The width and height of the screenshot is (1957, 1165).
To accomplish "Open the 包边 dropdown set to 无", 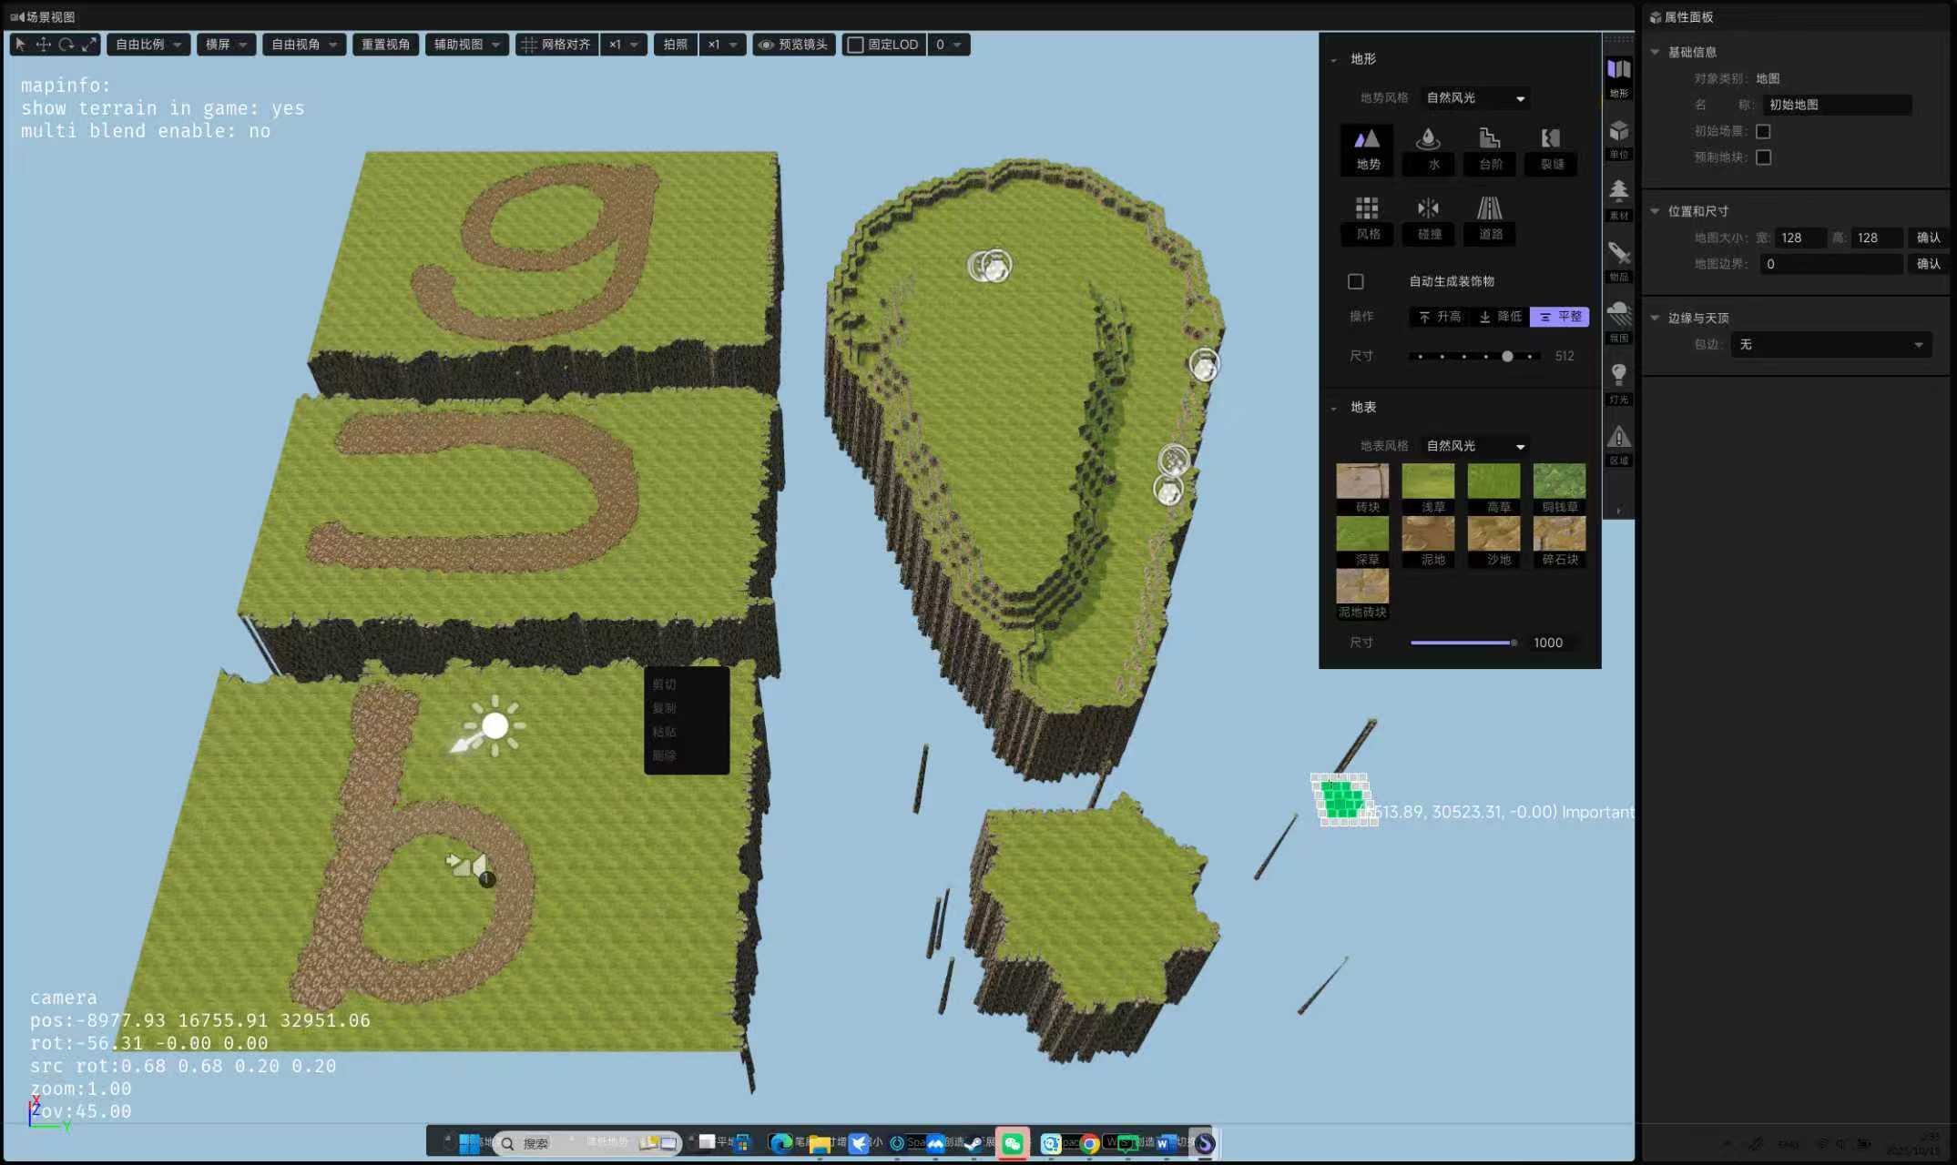I will [1830, 344].
